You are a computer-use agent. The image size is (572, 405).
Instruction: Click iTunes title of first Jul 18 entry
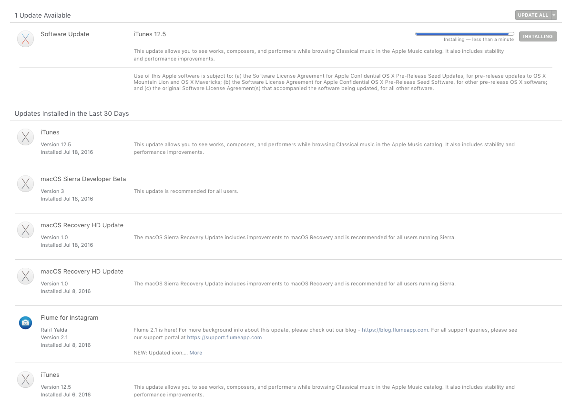[x=50, y=132]
